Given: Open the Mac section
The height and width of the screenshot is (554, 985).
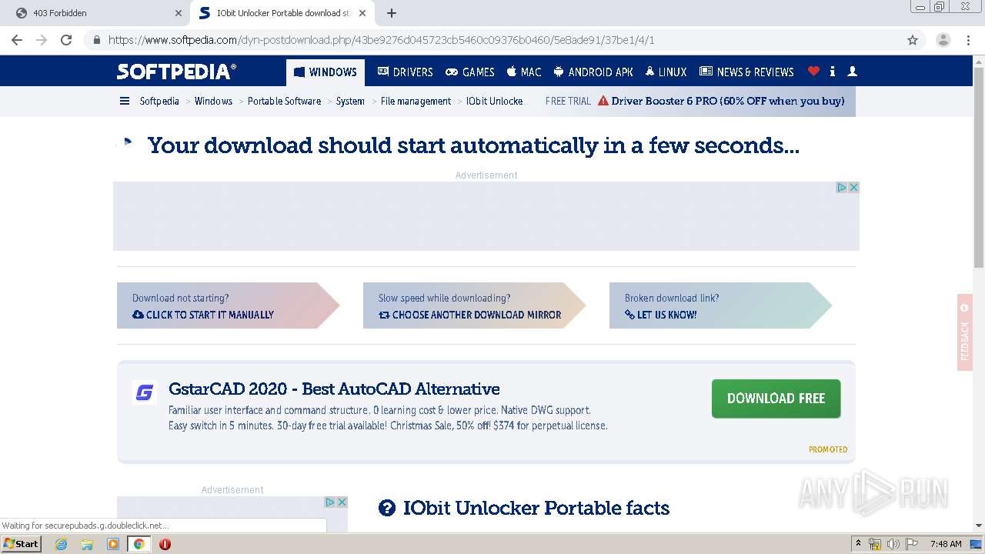Looking at the screenshot, I should pyautogui.click(x=524, y=72).
